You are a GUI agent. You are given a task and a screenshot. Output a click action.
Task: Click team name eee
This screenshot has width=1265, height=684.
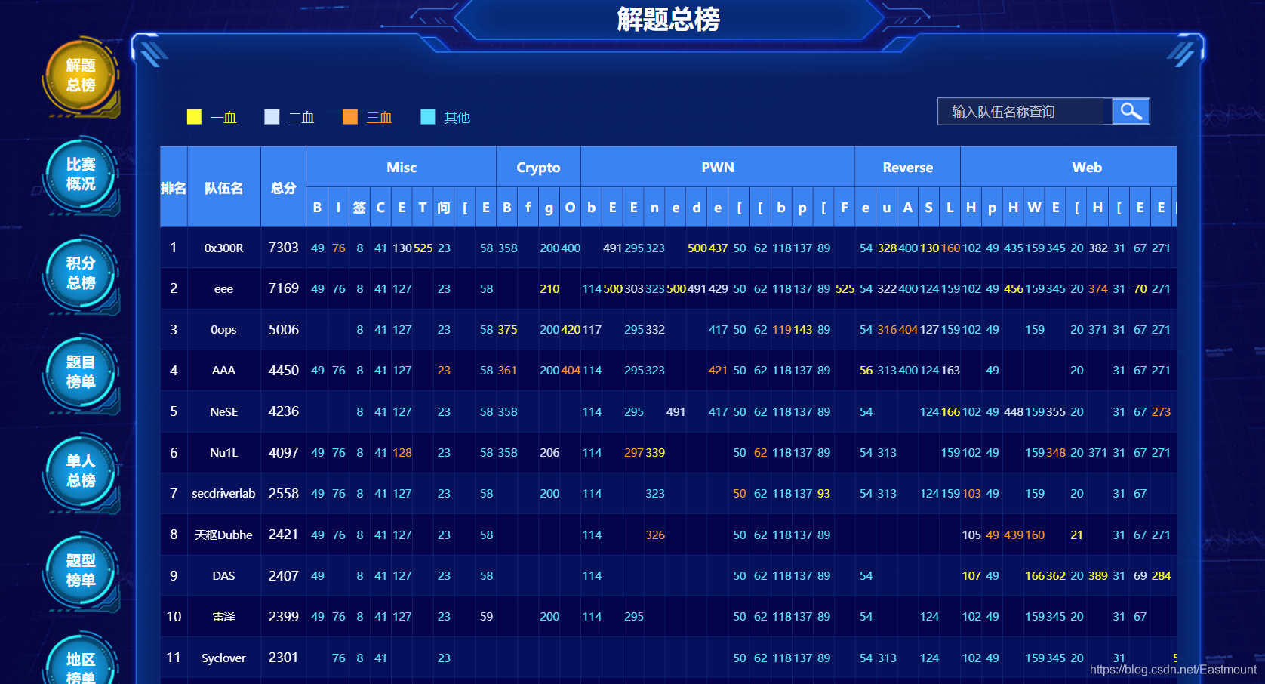coord(224,289)
